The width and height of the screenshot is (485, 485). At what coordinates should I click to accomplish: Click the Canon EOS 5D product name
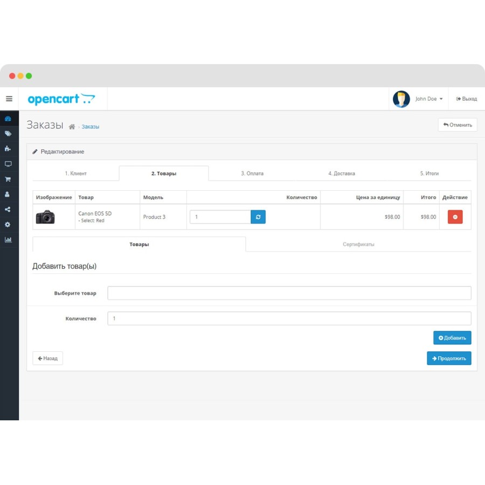(95, 213)
